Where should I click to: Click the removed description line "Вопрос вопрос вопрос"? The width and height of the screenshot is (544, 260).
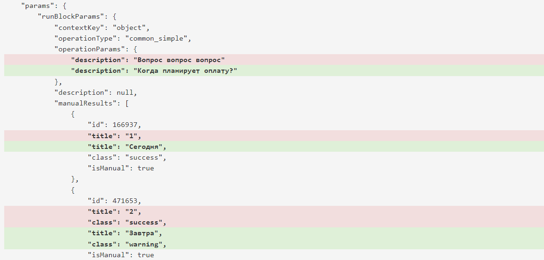[274, 60]
